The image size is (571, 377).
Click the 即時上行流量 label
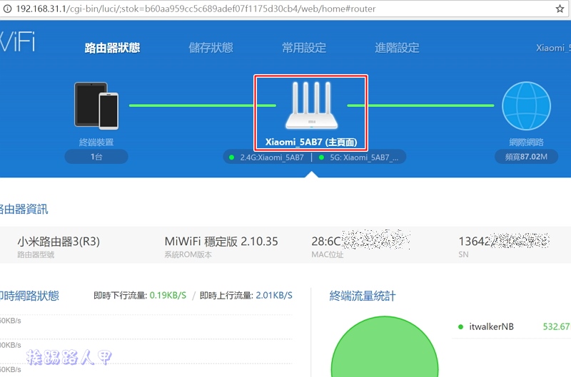226,295
